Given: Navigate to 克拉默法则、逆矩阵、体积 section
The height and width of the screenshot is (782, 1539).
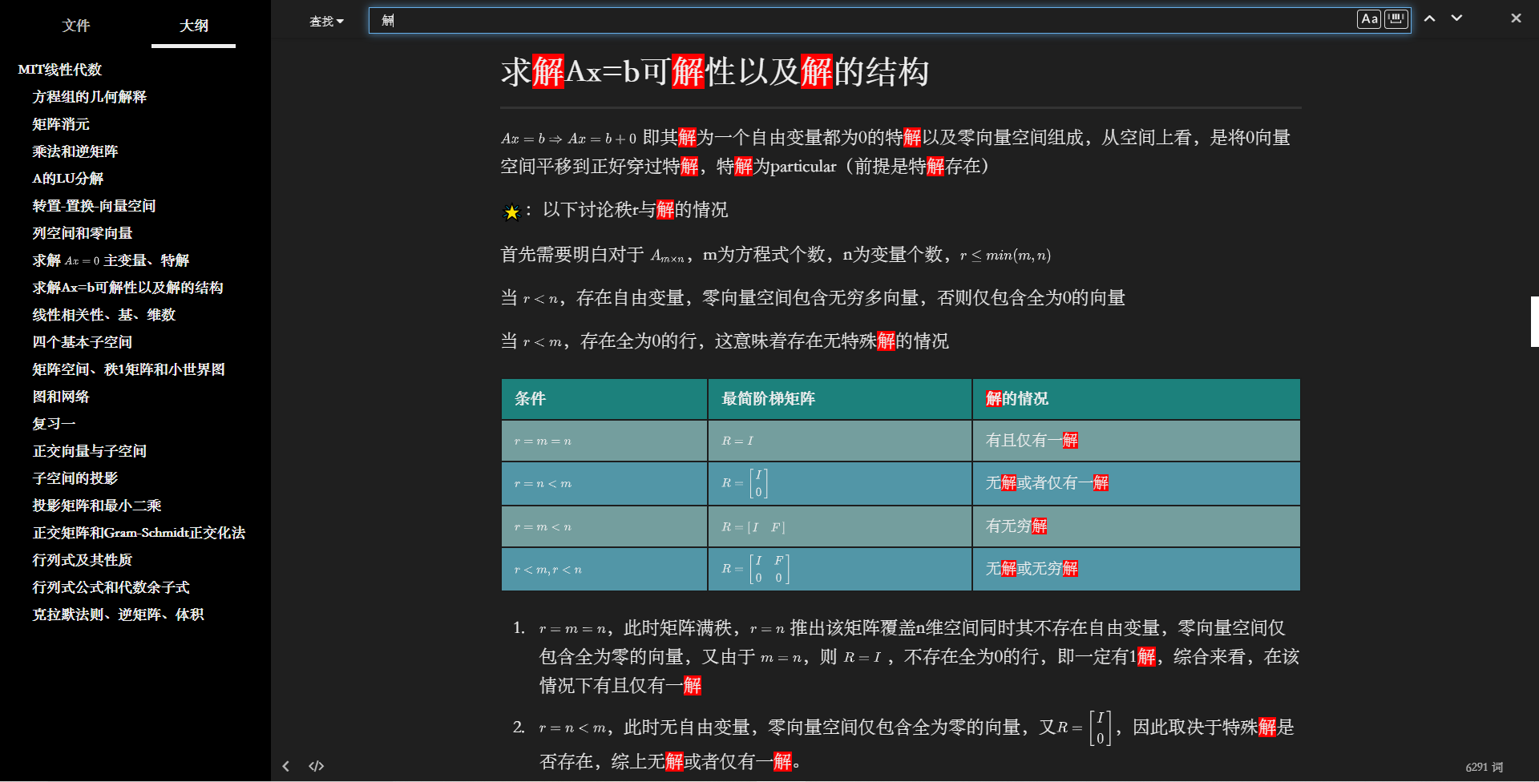Looking at the screenshot, I should 118,615.
